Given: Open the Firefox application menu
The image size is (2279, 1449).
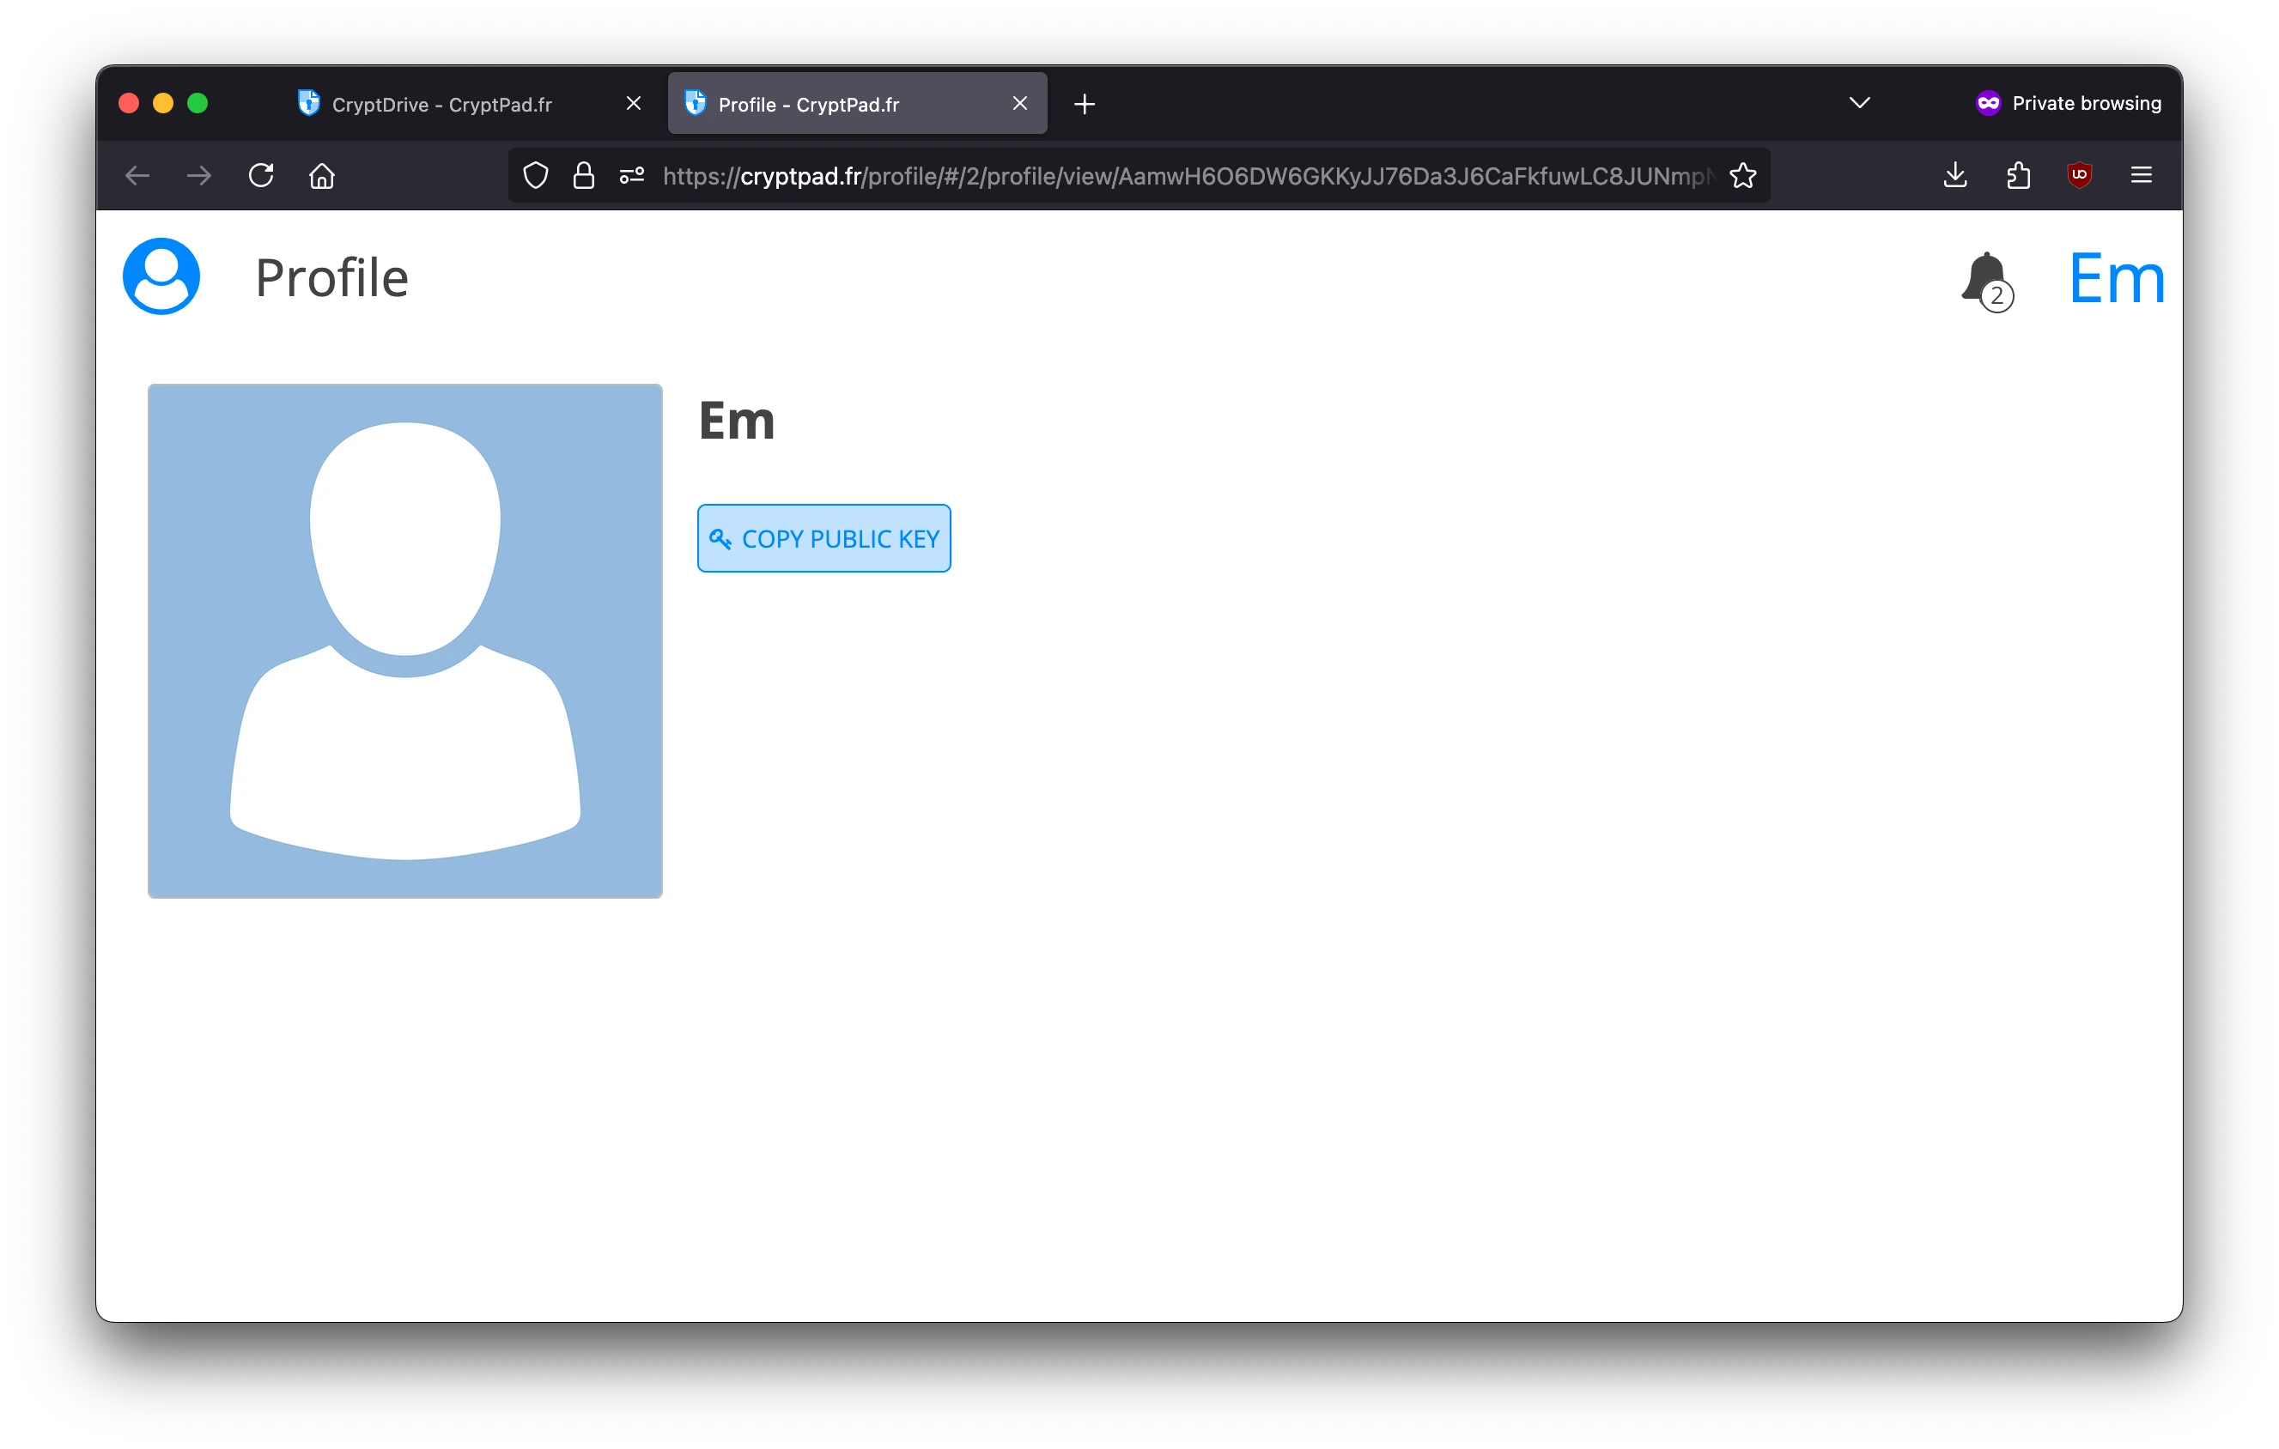Looking at the screenshot, I should click(2141, 175).
